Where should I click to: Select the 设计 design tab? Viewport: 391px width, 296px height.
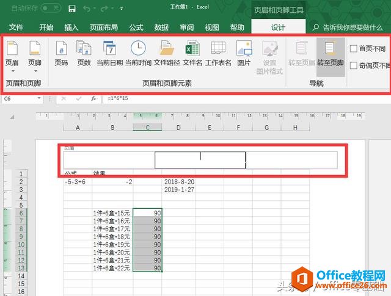click(x=279, y=27)
